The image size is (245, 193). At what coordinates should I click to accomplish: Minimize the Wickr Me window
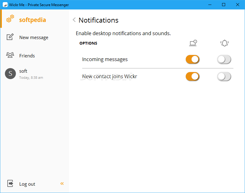(210, 5)
